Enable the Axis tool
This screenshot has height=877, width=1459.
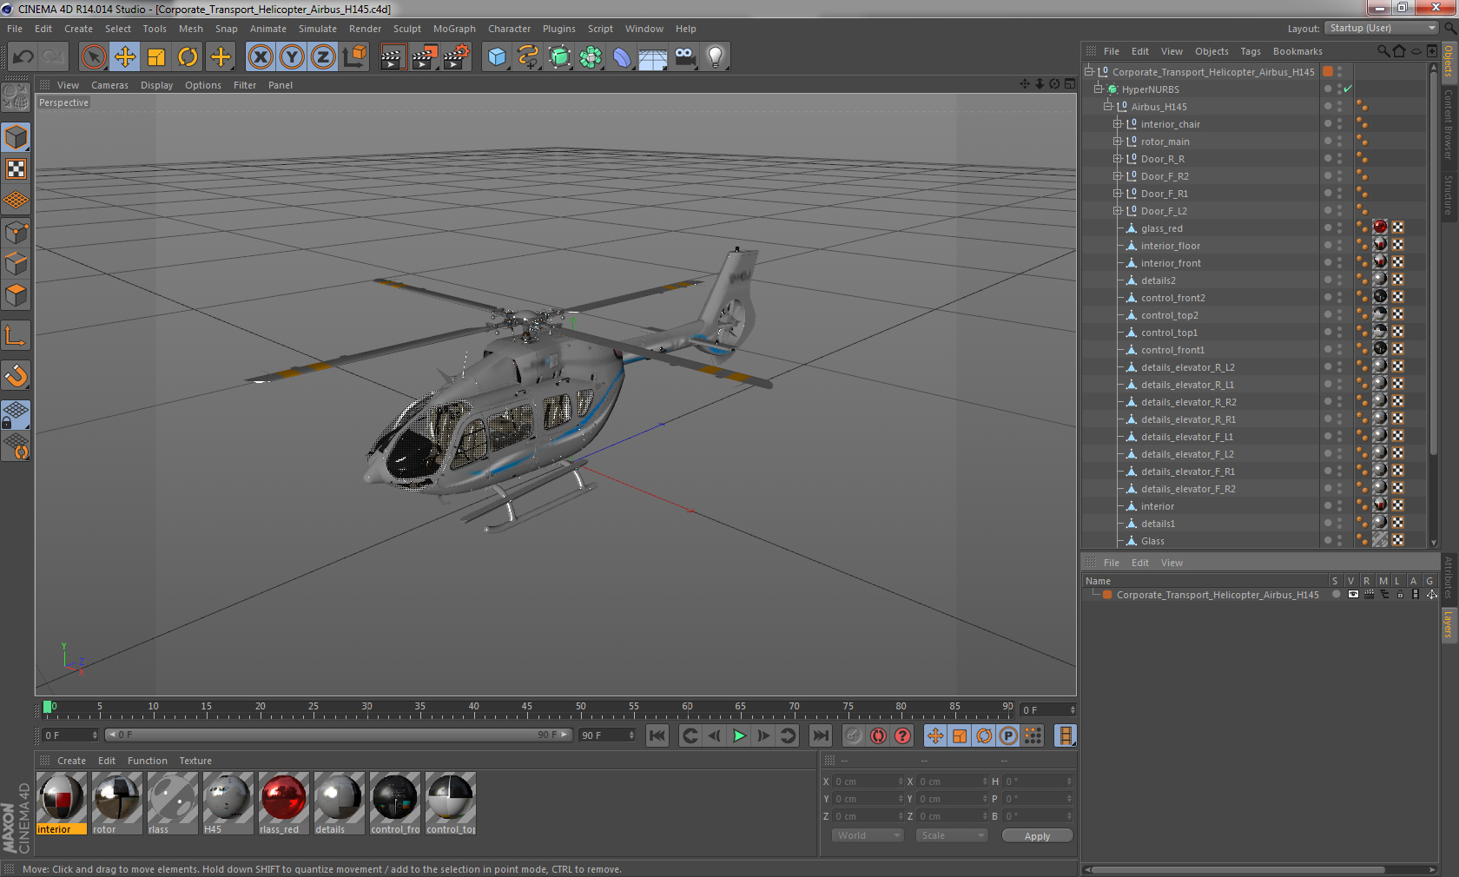pos(16,336)
